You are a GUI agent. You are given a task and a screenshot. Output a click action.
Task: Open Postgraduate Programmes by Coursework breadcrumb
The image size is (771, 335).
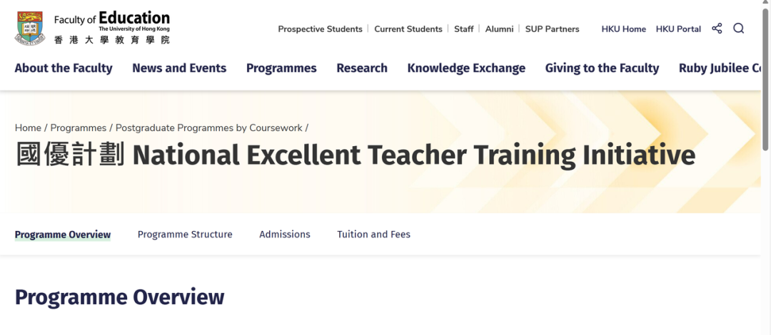click(209, 128)
